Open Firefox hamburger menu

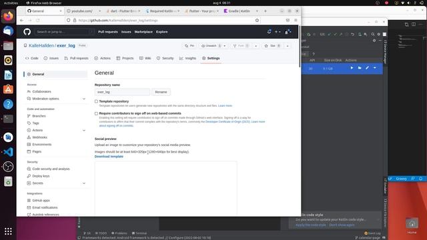[x=296, y=21]
